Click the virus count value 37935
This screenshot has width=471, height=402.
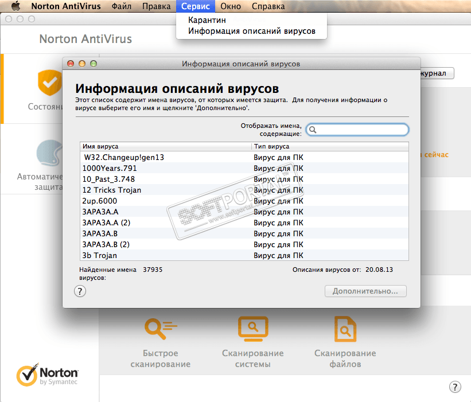pos(153,270)
